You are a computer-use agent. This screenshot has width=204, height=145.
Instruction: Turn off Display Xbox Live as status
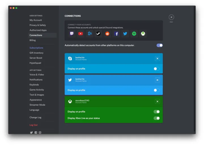point(157,118)
